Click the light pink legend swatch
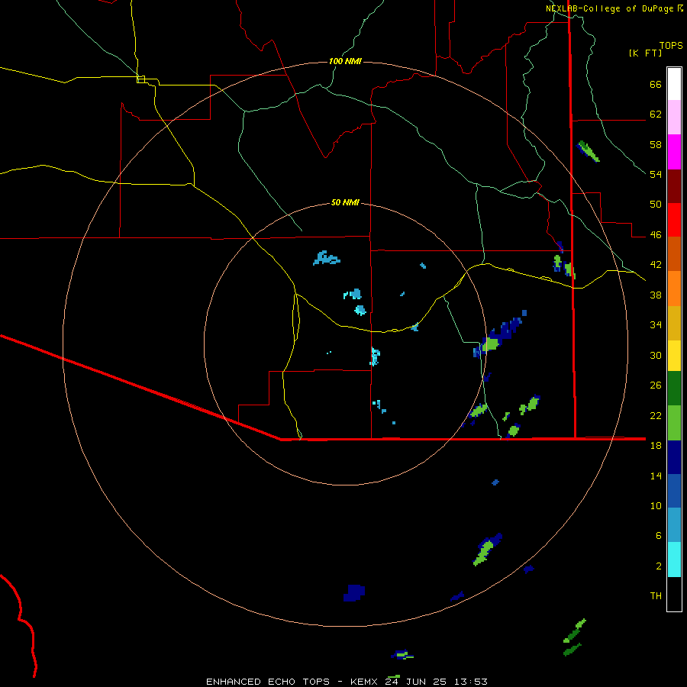 tap(674, 117)
